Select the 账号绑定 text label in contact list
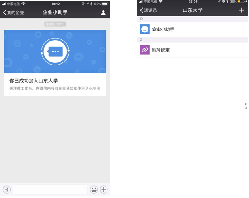The width and height of the screenshot is (249, 198). (161, 49)
